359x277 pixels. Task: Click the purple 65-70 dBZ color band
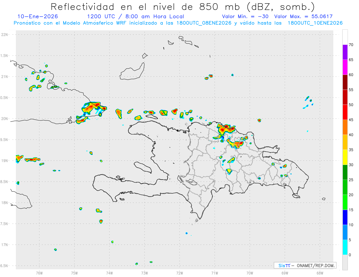click(x=345, y=52)
